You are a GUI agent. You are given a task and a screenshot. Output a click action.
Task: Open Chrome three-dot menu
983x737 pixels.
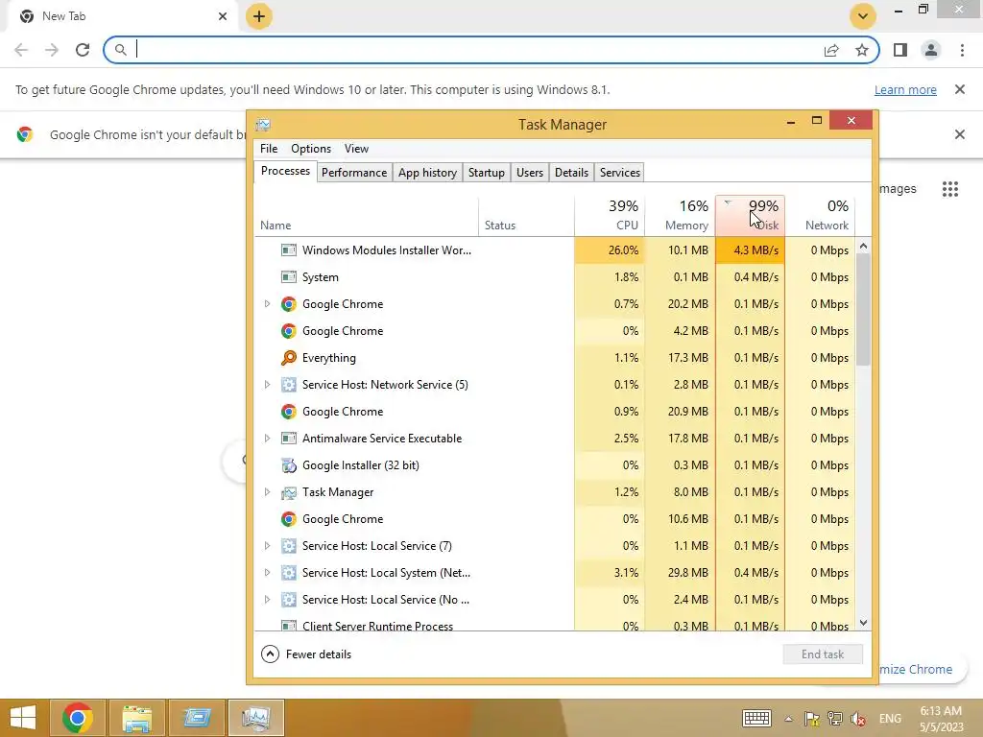tap(962, 50)
